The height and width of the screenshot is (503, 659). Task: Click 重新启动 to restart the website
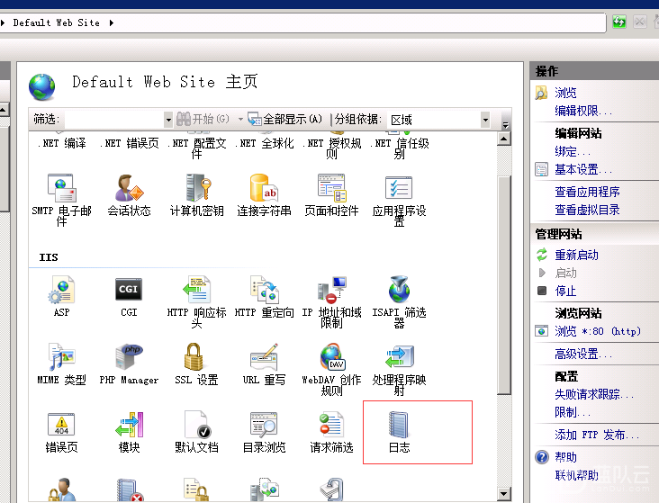coord(576,255)
